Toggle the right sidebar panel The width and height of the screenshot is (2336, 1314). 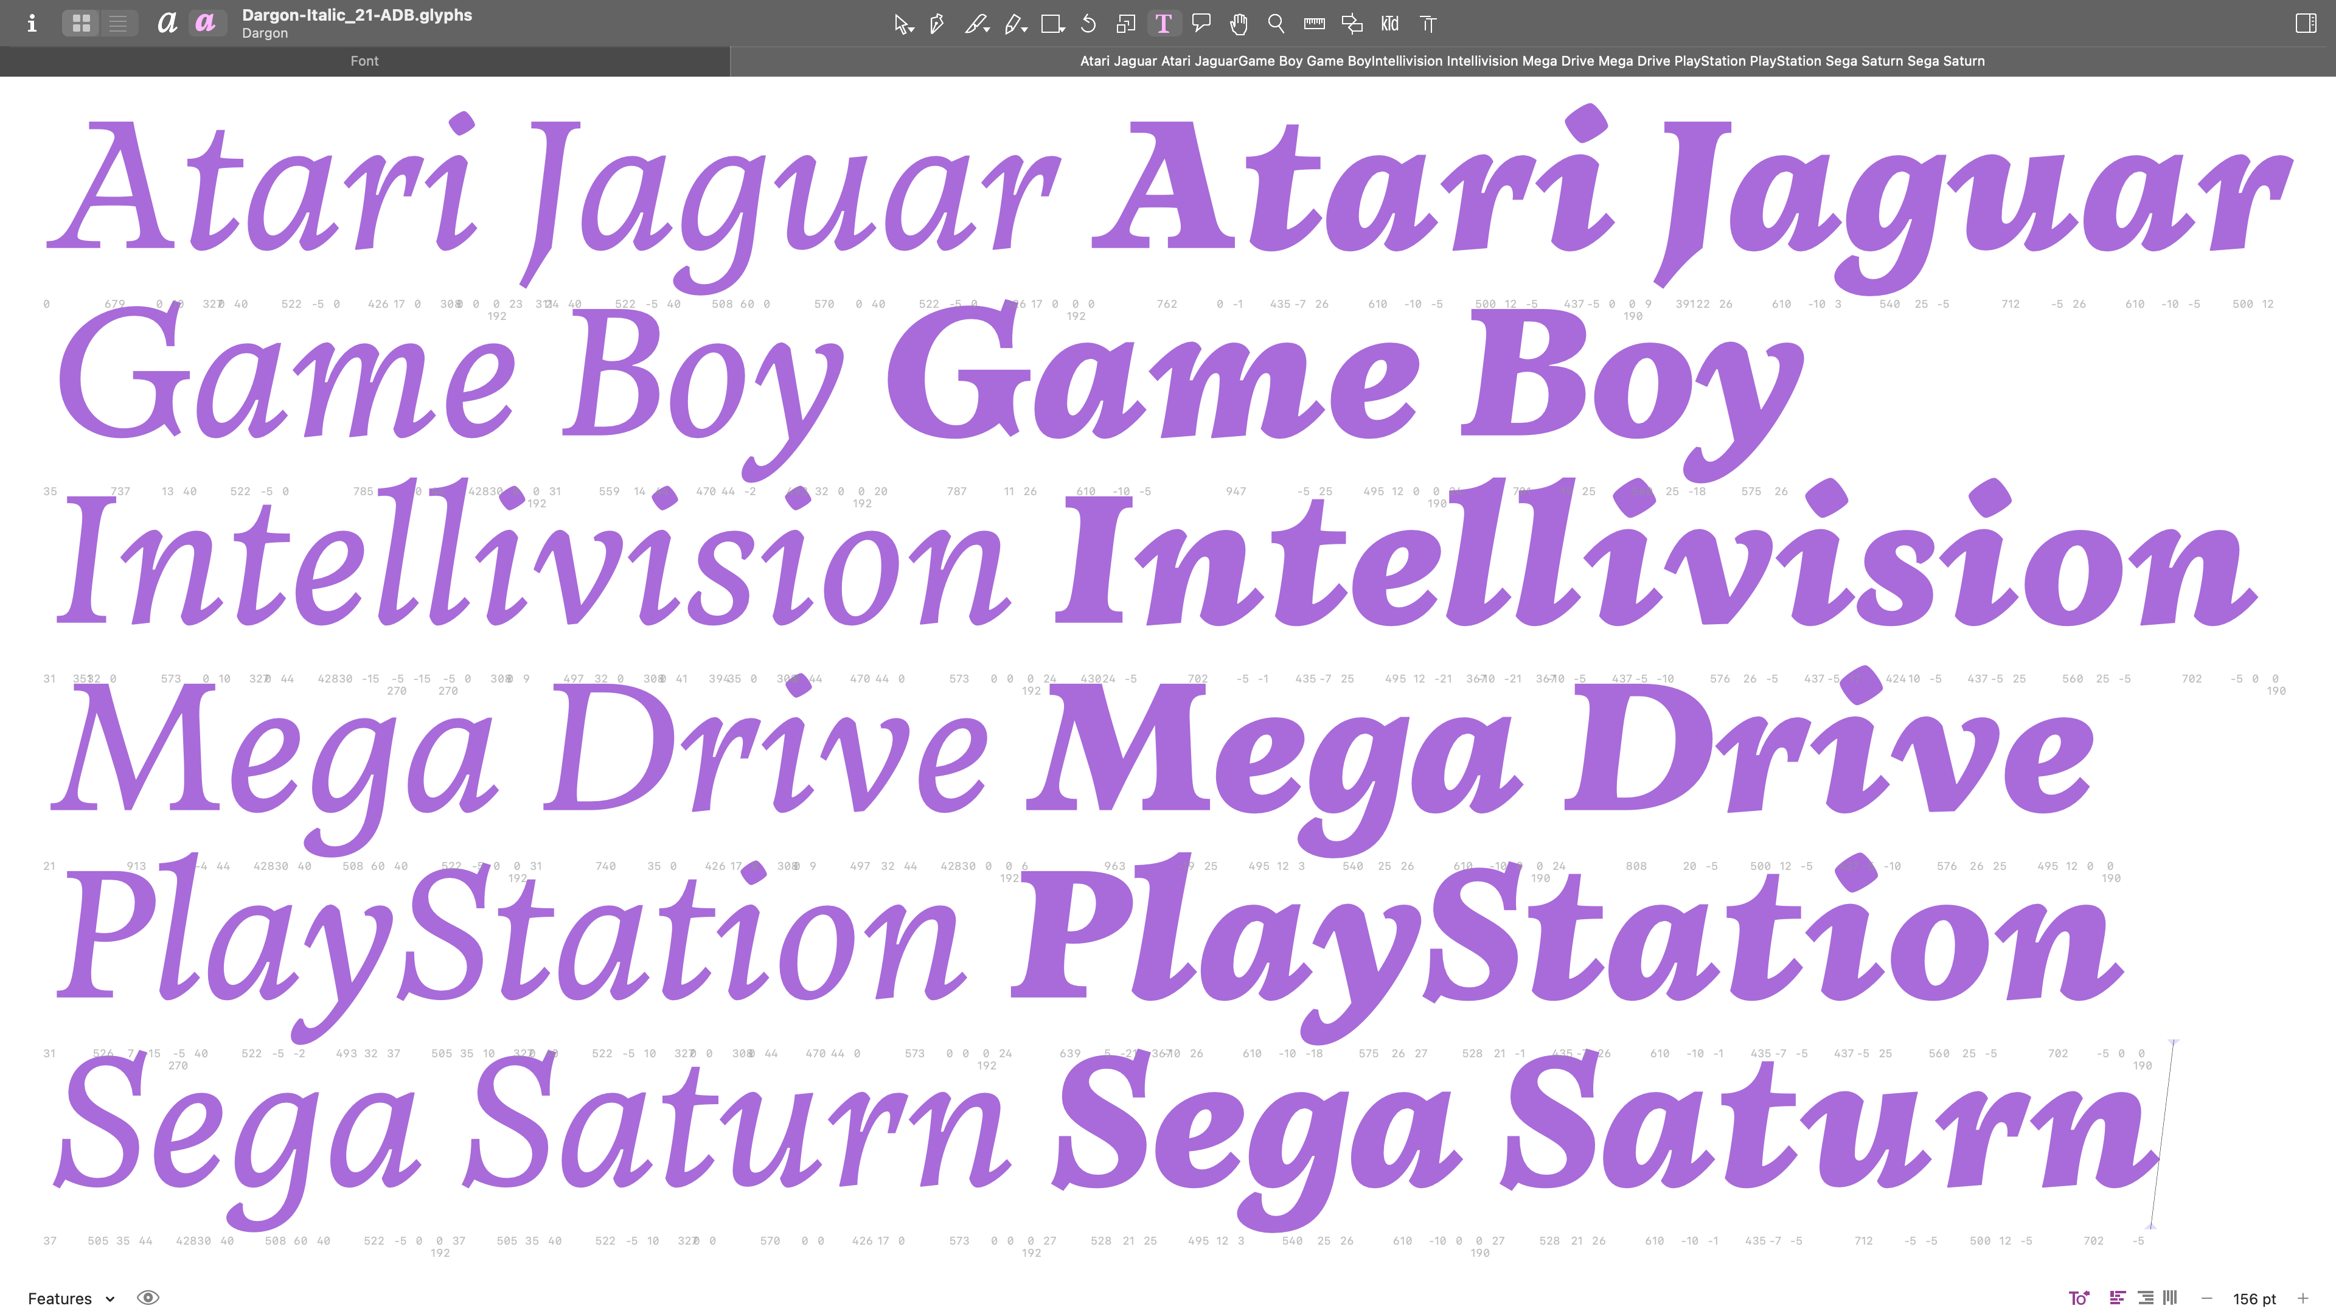tap(2305, 24)
